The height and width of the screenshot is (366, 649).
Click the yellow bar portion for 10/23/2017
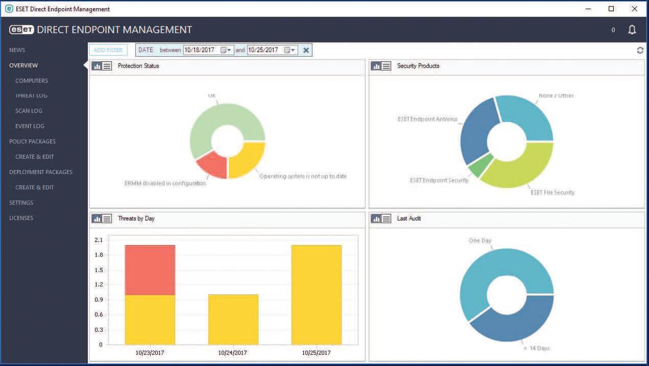click(150, 320)
